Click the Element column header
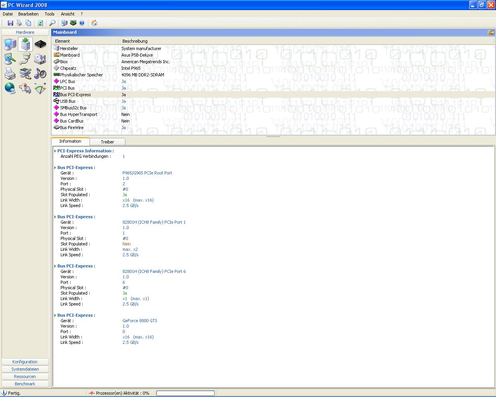496x397 pixels. click(85, 41)
